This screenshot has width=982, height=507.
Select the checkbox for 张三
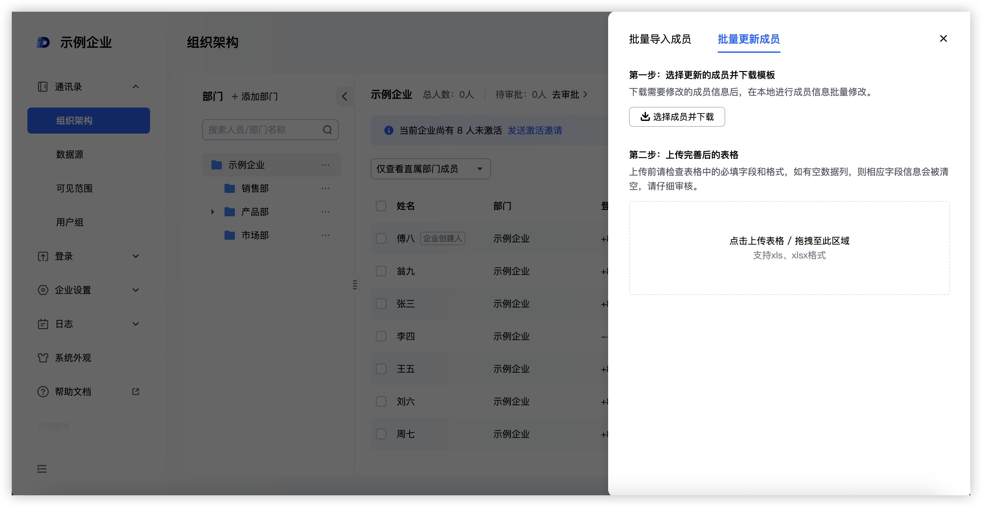(x=381, y=304)
